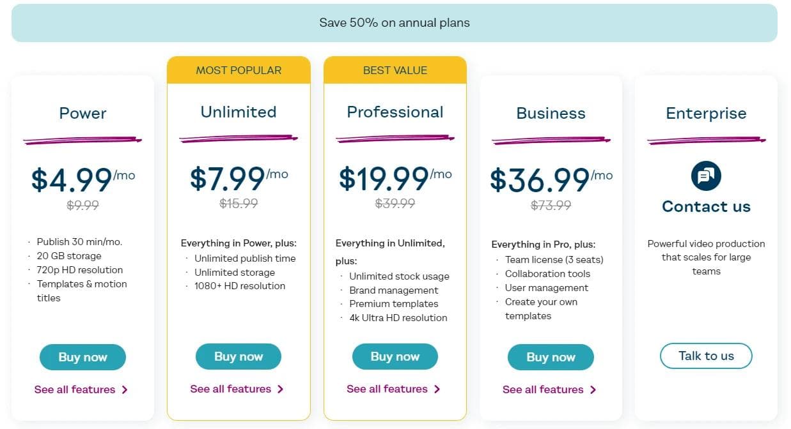
Task: Click the Save 50% on annual plans banner
Action: coord(395,23)
